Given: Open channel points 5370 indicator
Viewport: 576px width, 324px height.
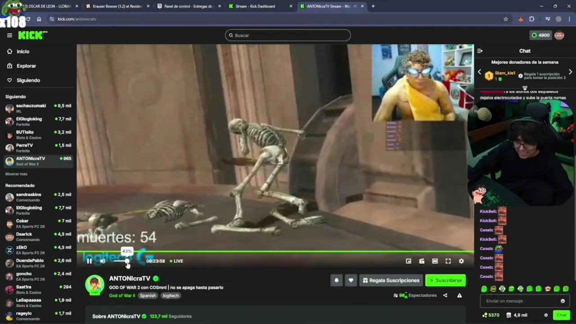Looking at the screenshot, I should [490, 315].
